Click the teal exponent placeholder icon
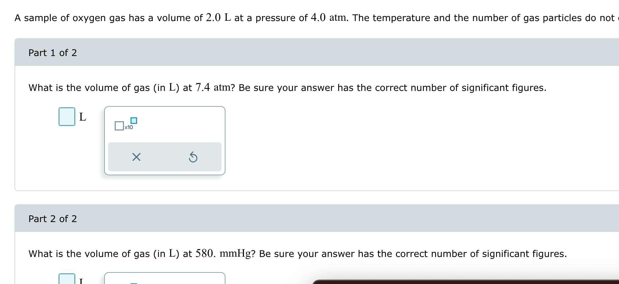Image resolution: width=619 pixels, height=284 pixels. coord(133,121)
